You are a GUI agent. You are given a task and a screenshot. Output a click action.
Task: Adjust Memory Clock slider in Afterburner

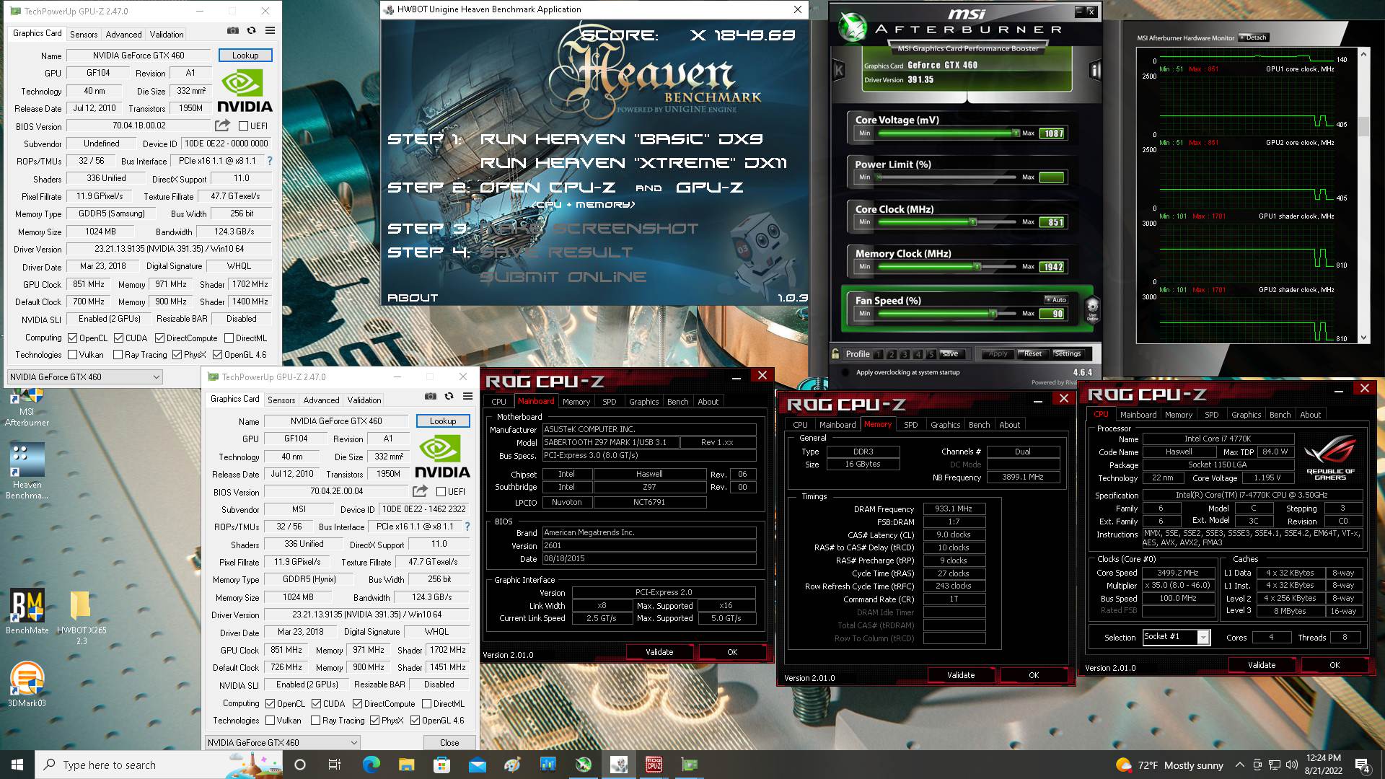point(947,267)
